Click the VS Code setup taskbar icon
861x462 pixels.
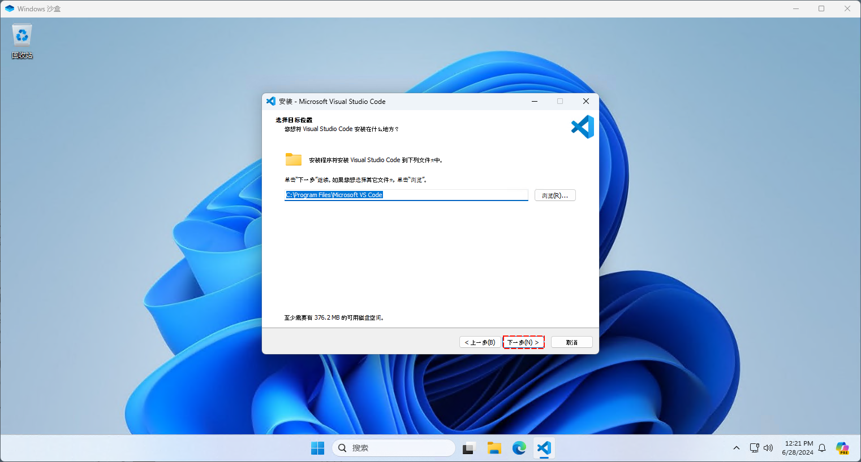pos(544,448)
